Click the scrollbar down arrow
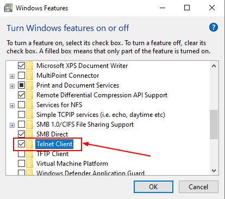The height and width of the screenshot is (199, 225). click(x=214, y=171)
